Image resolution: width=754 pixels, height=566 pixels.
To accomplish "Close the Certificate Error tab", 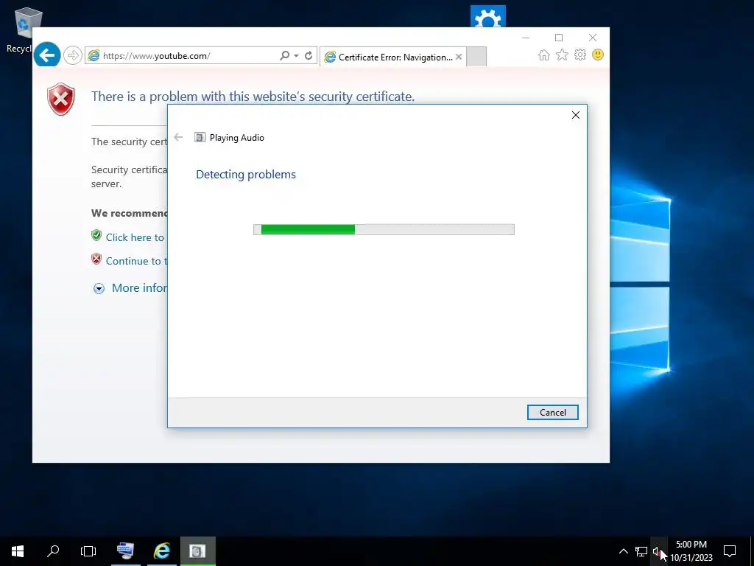I will pyautogui.click(x=459, y=57).
